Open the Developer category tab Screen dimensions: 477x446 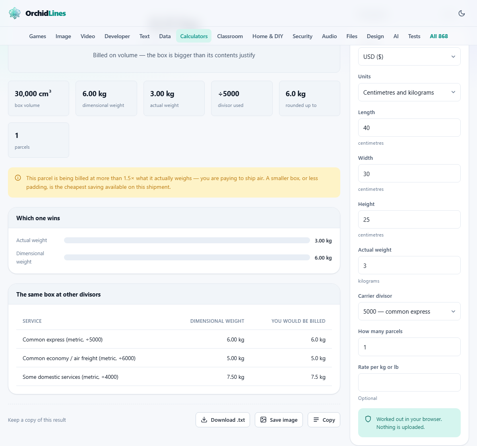pyautogui.click(x=117, y=36)
